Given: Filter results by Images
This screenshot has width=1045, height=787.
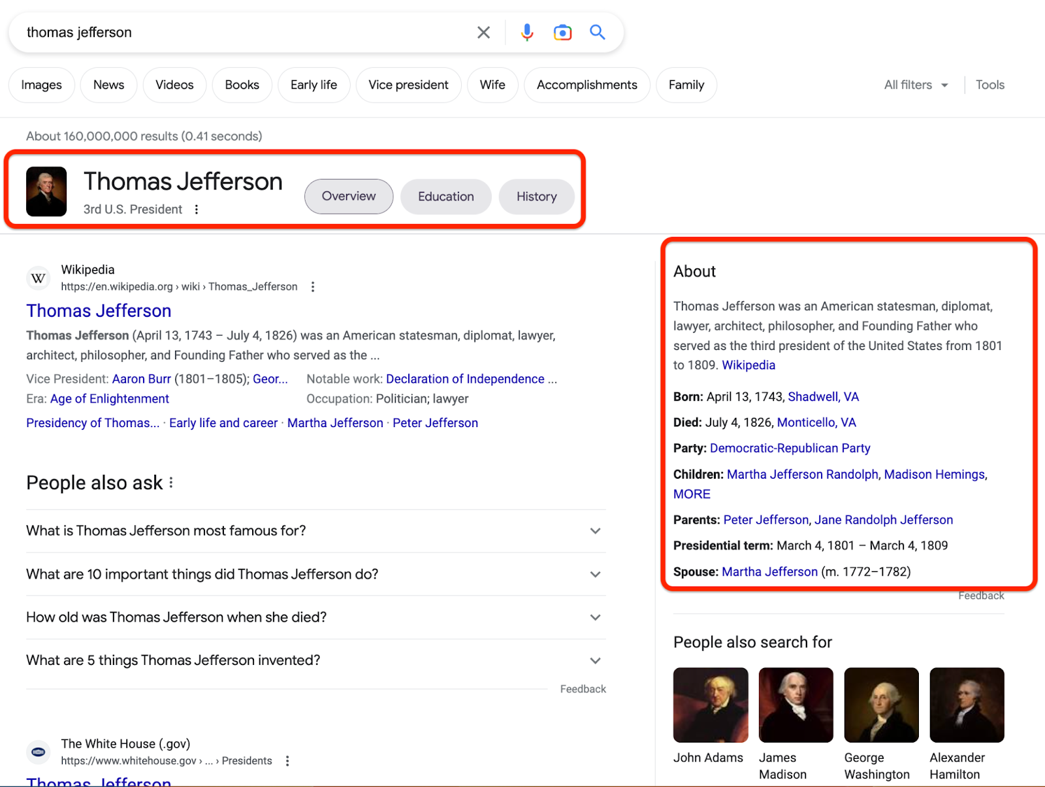Looking at the screenshot, I should click(41, 85).
